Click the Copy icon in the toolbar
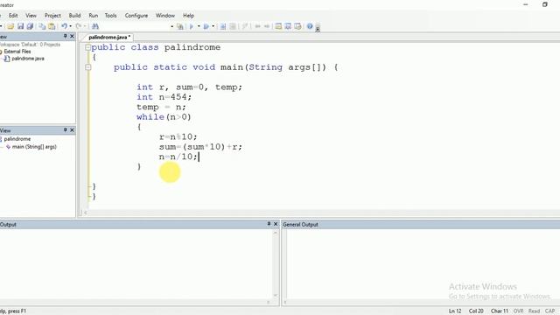Screen dimensions: 560x315 pos(42,26)
